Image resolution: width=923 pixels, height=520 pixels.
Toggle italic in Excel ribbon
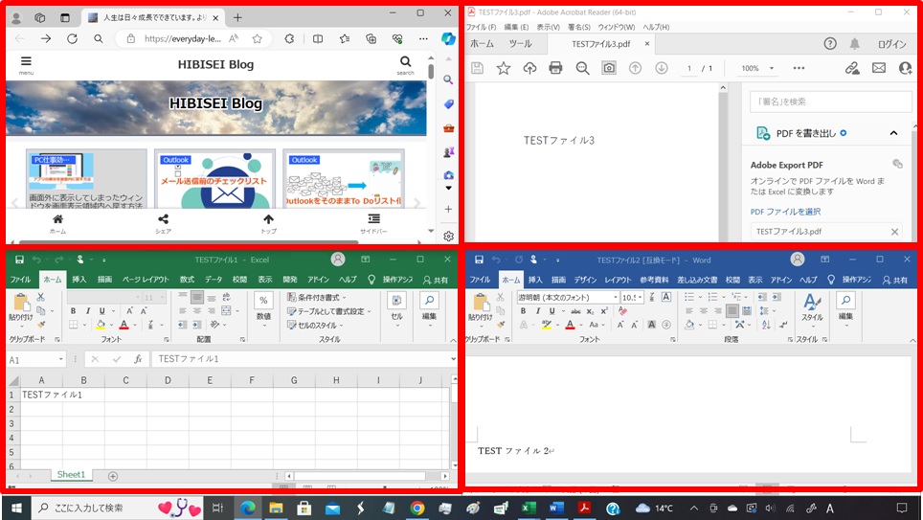(x=88, y=311)
